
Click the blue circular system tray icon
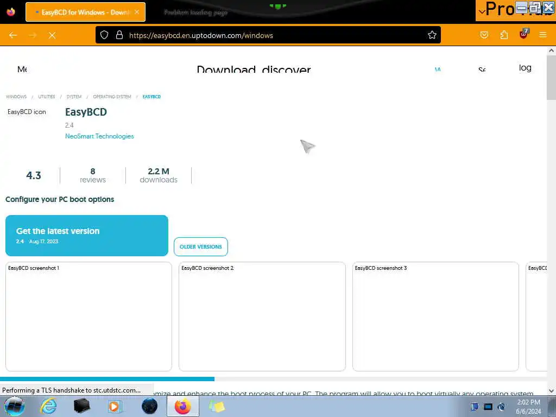[501, 407]
